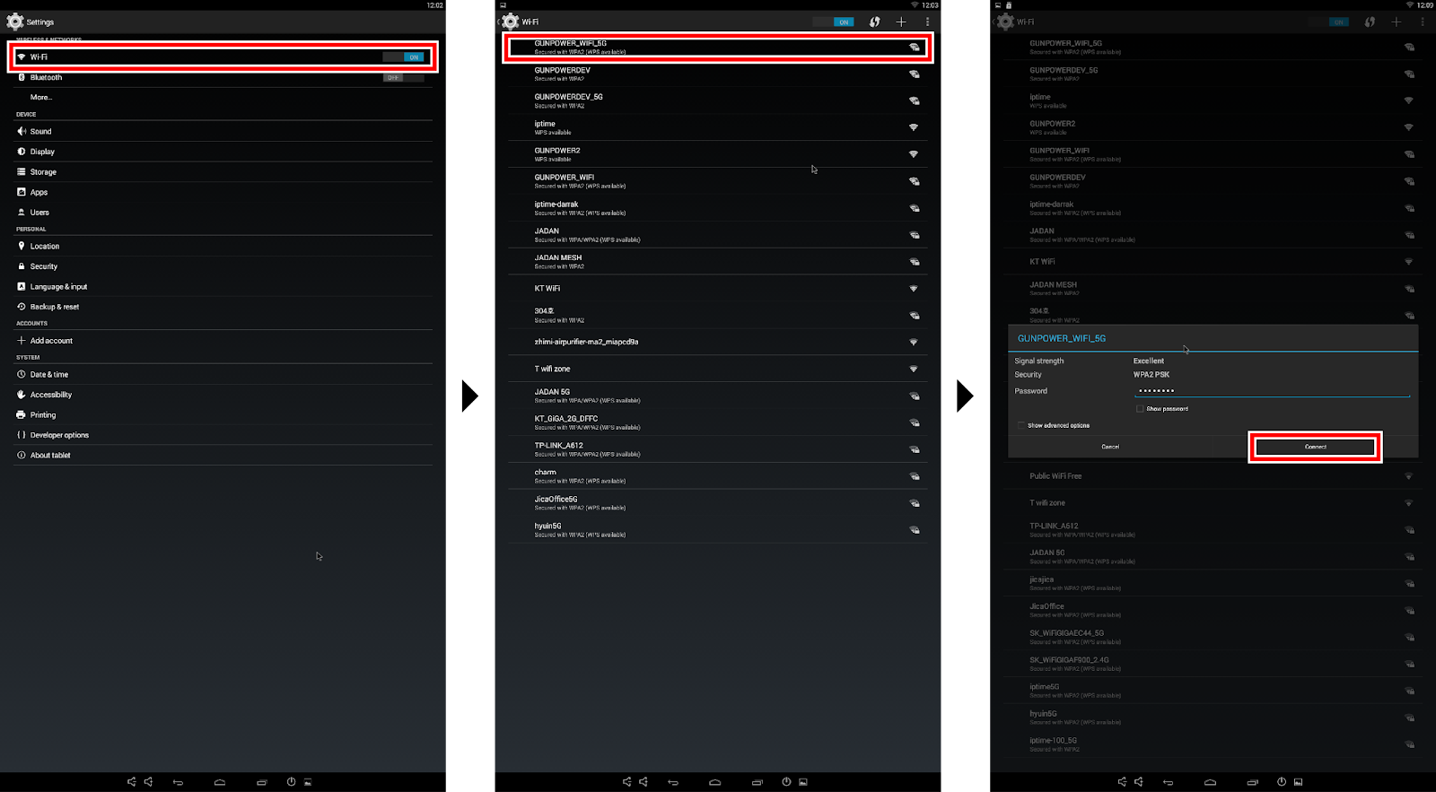Tick the Show advanced options checkbox
Screen dimensions: 1436x792
pyautogui.click(x=1021, y=425)
